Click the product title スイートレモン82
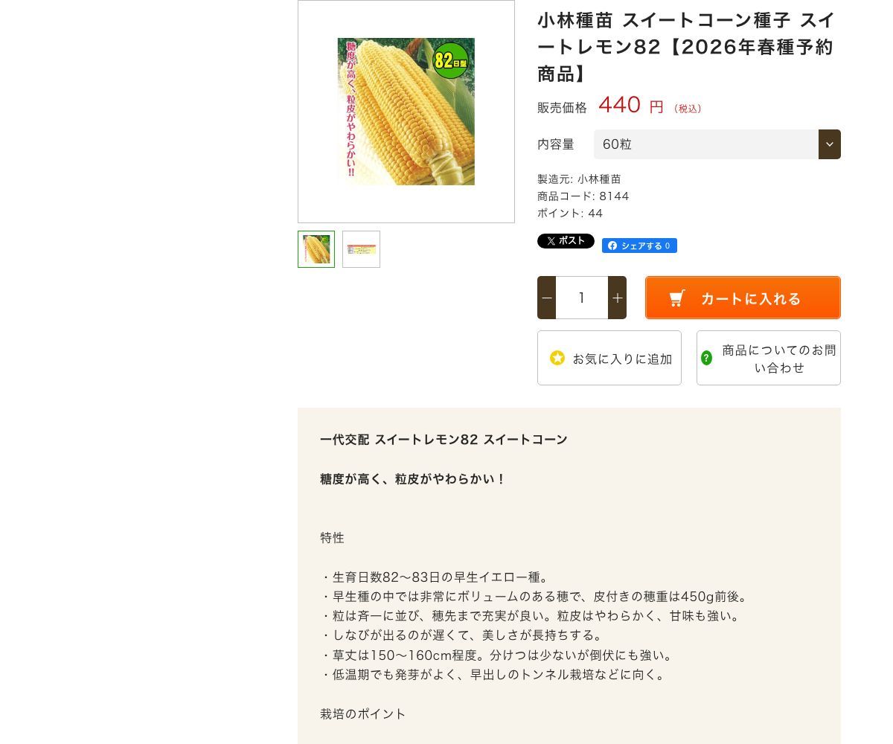The width and height of the screenshot is (893, 744). [686, 46]
